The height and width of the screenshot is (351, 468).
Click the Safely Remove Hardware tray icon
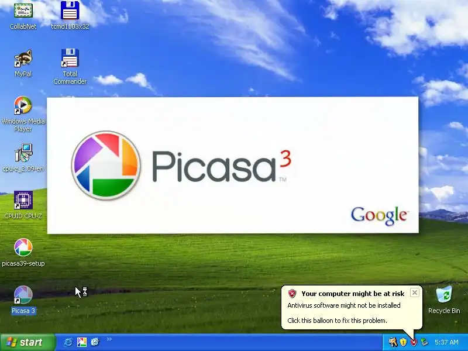(424, 342)
